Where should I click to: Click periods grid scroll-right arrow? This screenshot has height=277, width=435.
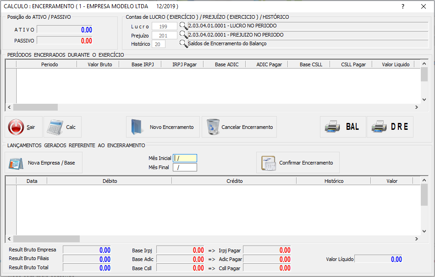click(416, 107)
